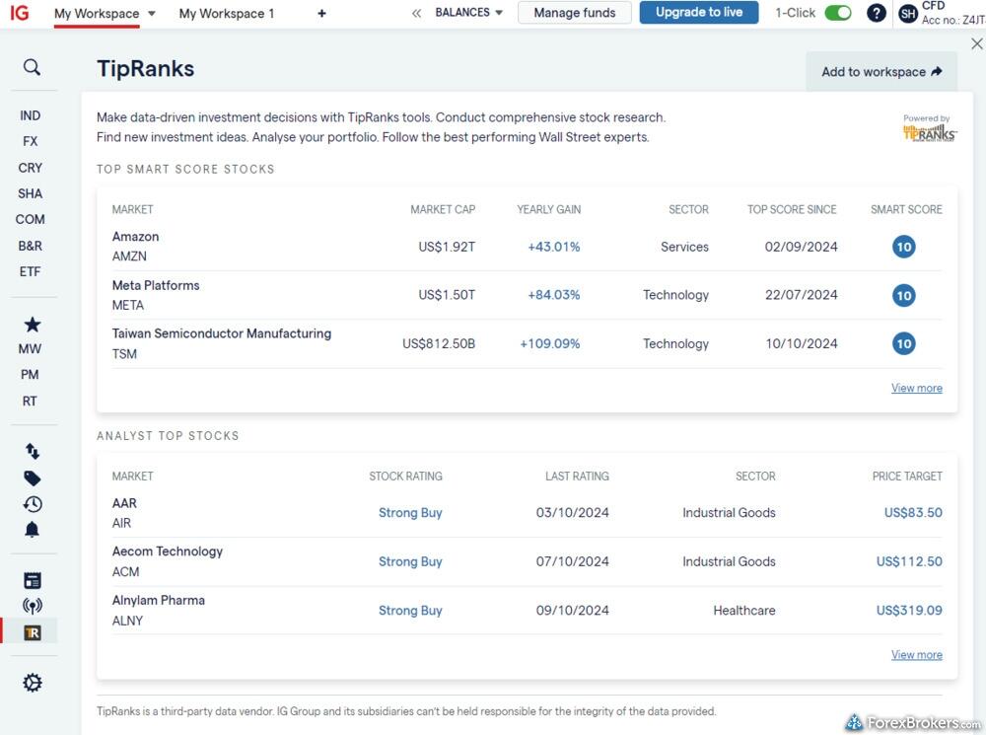
Task: Click View more under Analyst Top Stocks
Action: pyautogui.click(x=916, y=654)
